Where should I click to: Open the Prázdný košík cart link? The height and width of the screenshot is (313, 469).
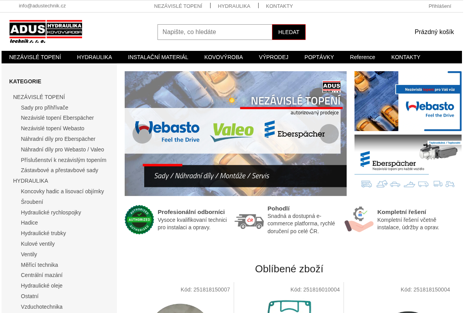[x=434, y=32]
